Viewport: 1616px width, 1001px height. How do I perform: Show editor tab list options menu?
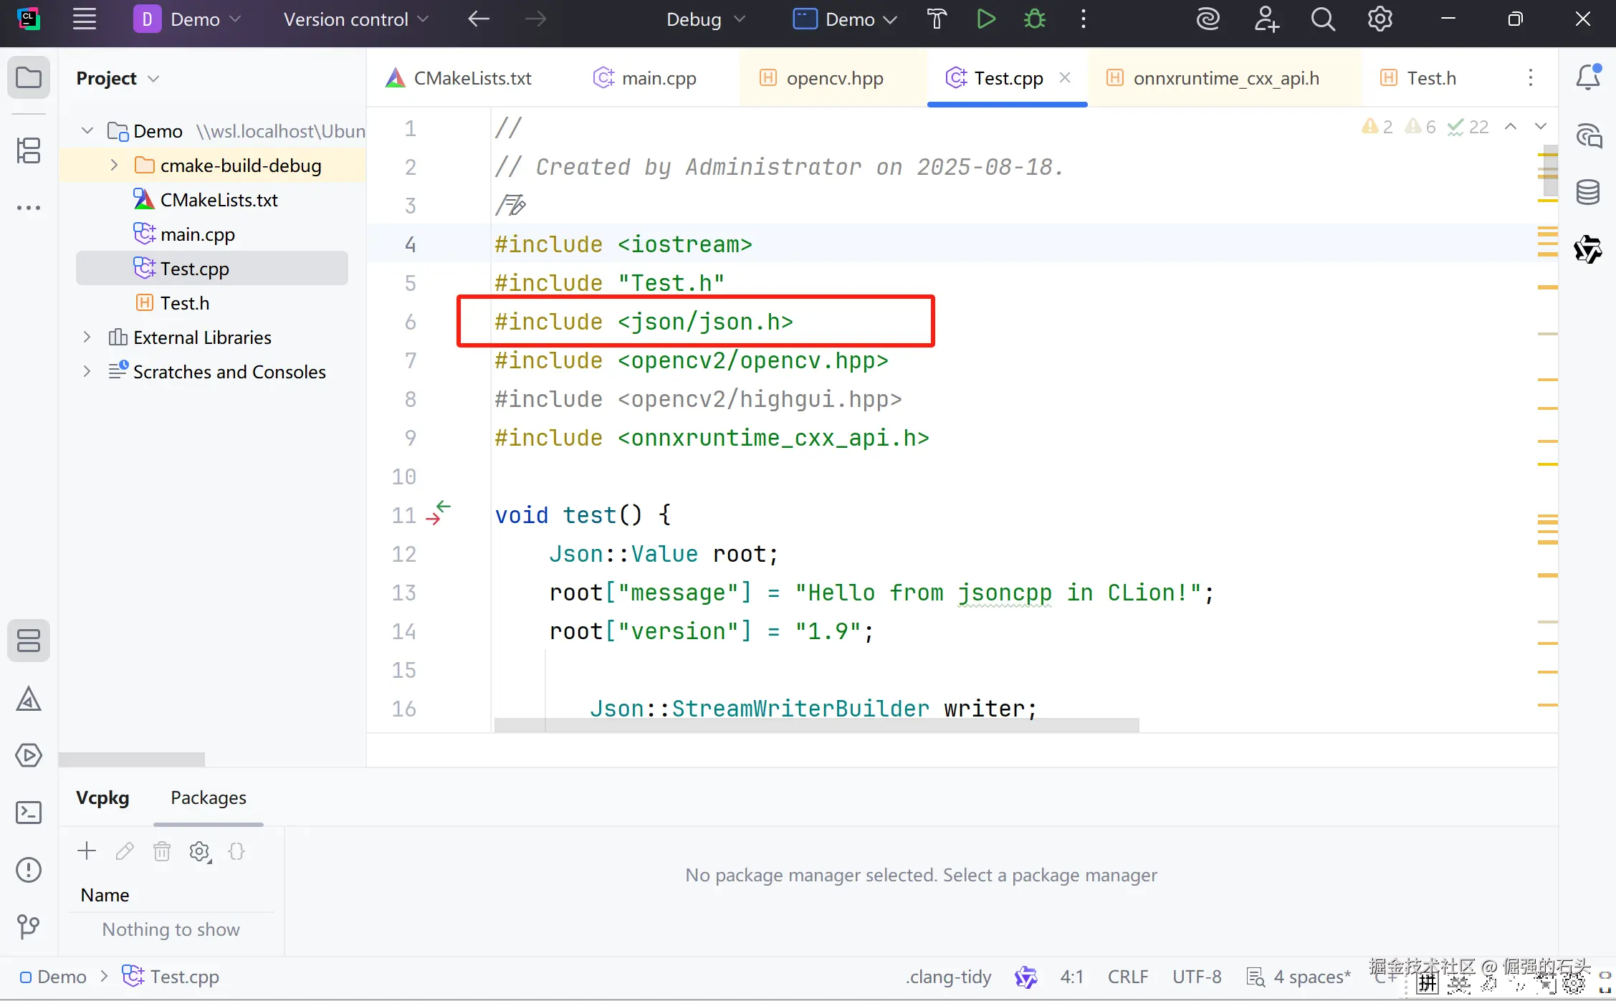pos(1531,77)
